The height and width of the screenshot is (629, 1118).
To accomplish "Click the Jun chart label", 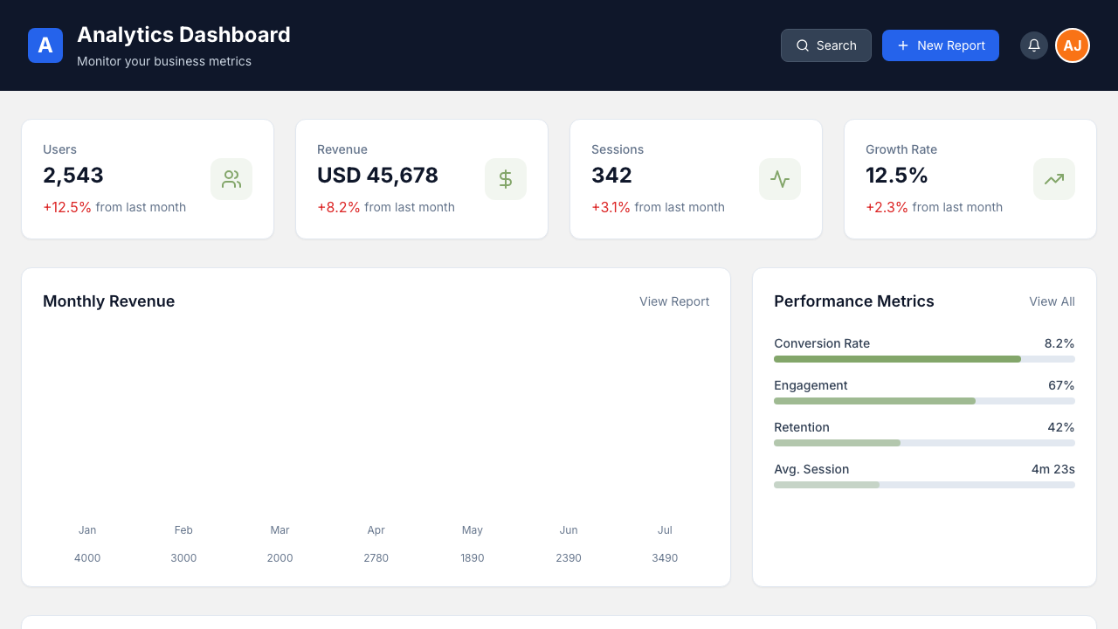I will [x=569, y=530].
